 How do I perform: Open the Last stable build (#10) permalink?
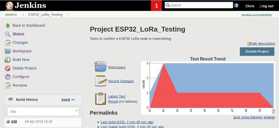[x=132, y=127]
